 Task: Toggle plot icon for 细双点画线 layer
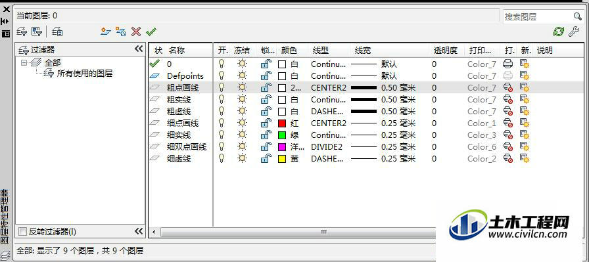(x=508, y=147)
